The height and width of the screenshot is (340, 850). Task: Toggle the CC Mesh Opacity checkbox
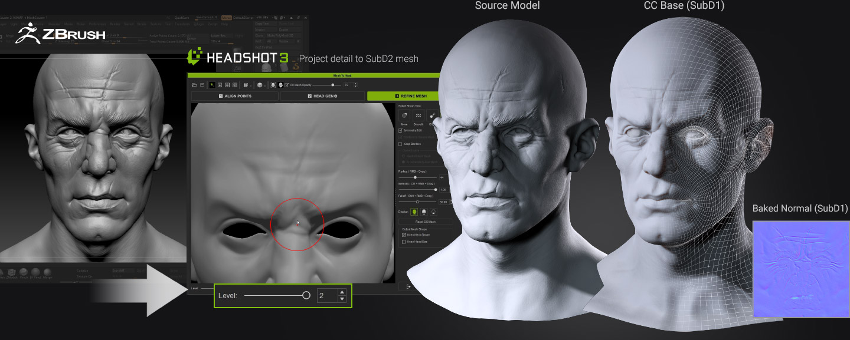tap(286, 85)
